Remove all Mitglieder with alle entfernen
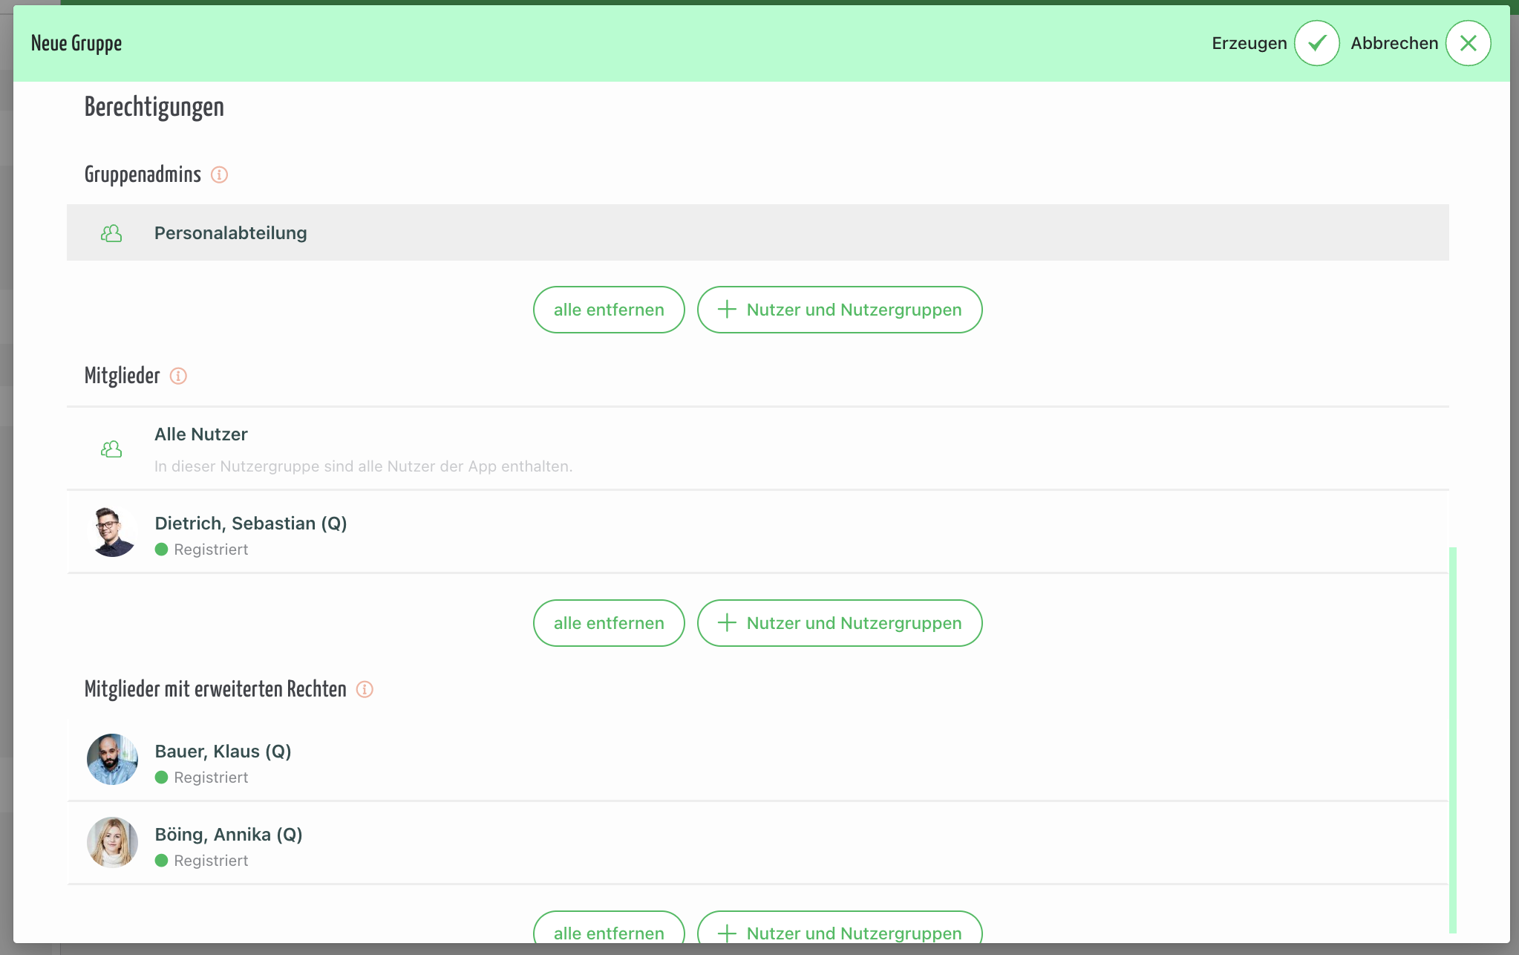This screenshot has height=955, width=1519. coord(609,623)
